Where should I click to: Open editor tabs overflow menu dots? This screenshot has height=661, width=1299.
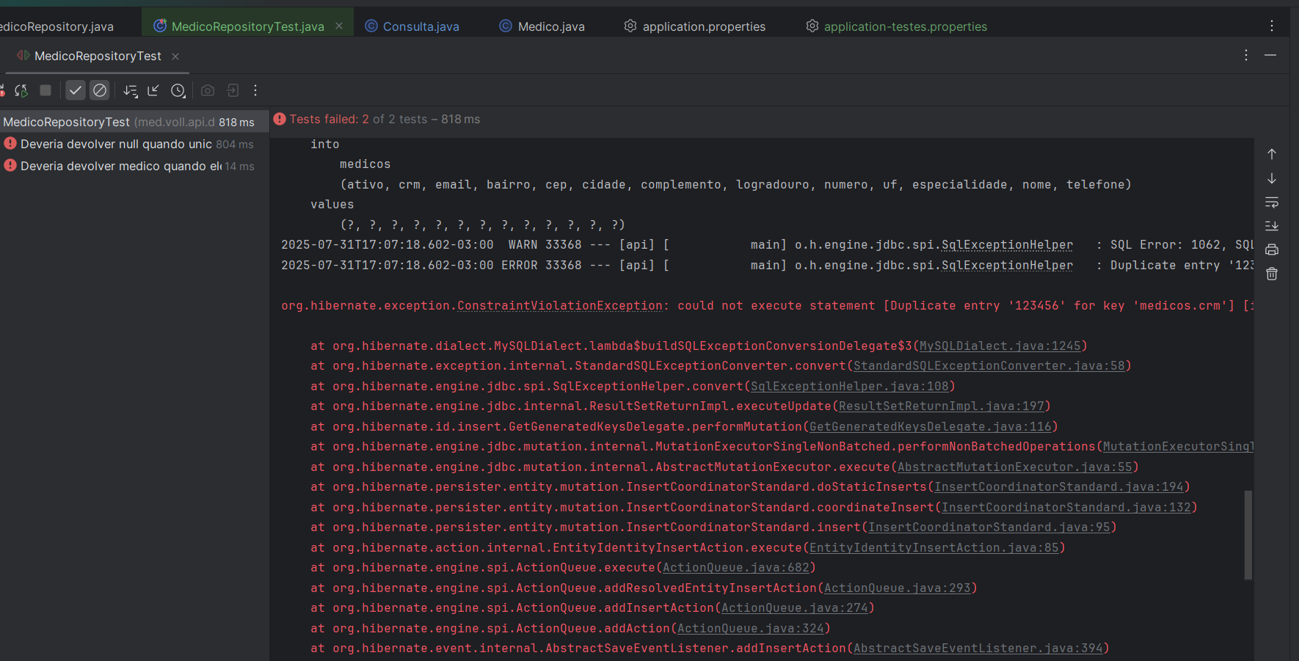[x=1272, y=26]
